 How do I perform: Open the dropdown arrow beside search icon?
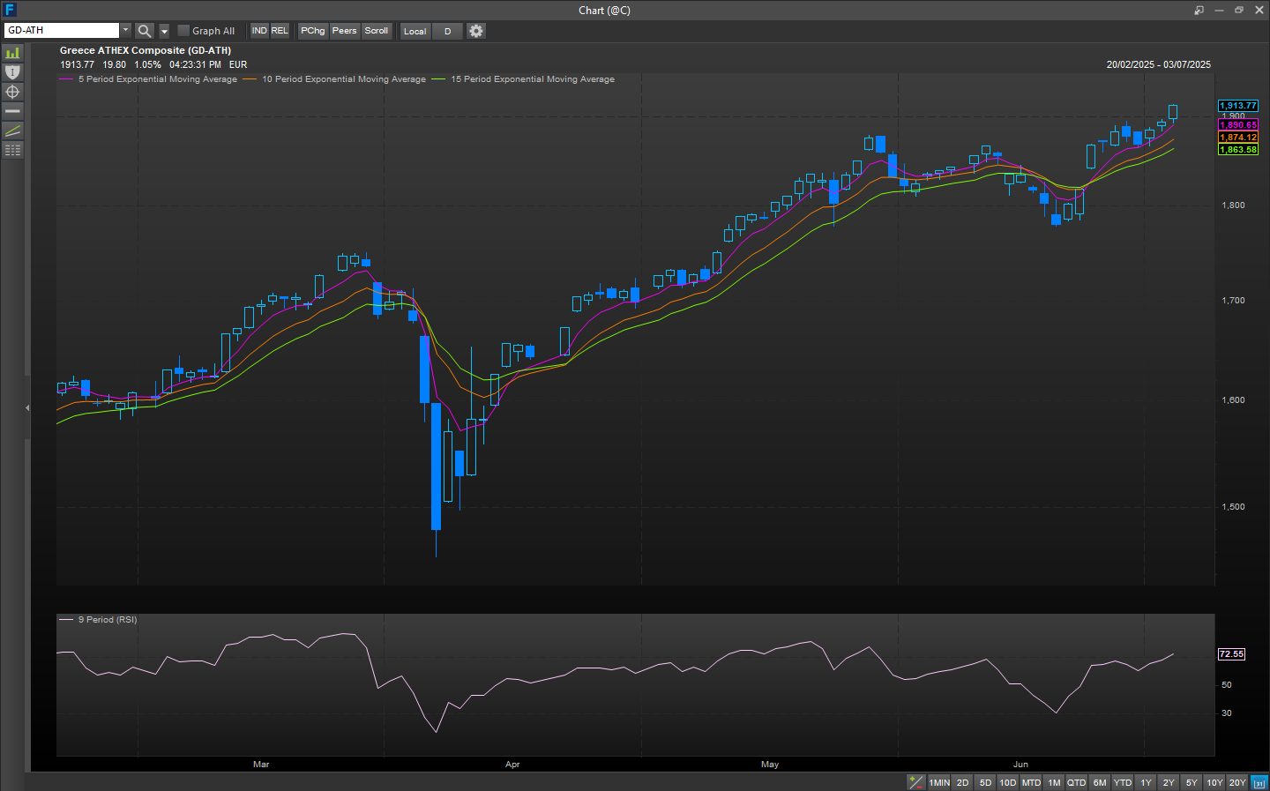click(164, 31)
